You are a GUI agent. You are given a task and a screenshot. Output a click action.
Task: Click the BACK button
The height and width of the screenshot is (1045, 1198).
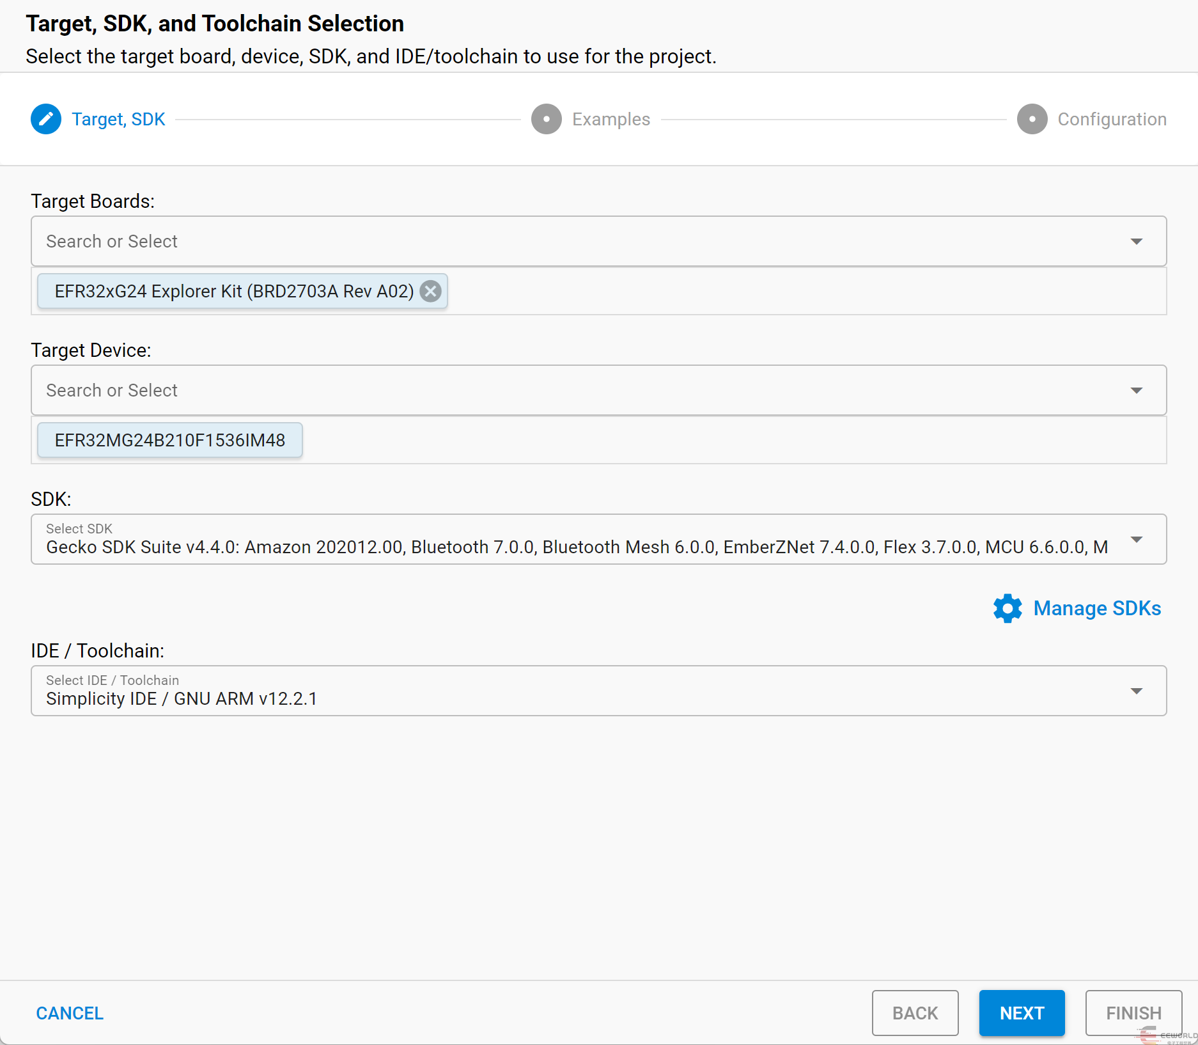[x=915, y=1013]
